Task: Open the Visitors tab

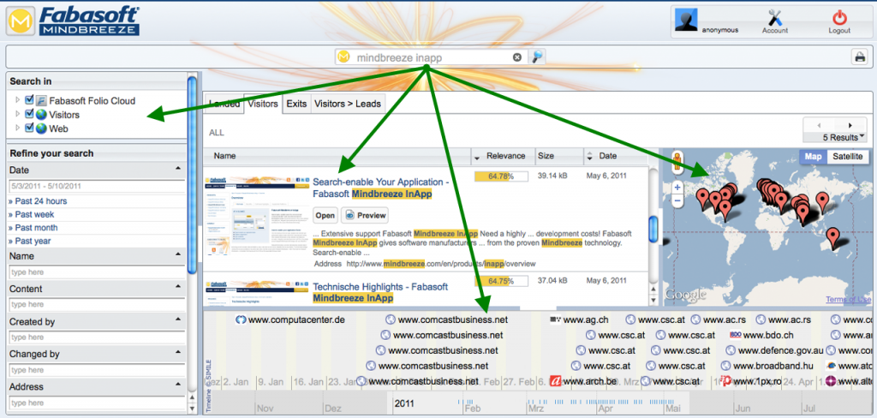Action: point(263,104)
